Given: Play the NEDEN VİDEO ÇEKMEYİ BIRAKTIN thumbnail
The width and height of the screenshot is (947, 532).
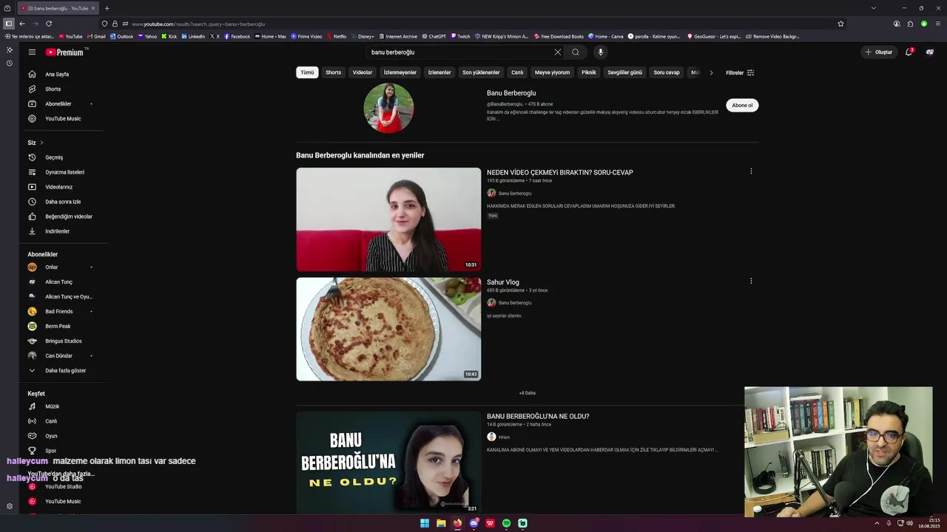Looking at the screenshot, I should [388, 219].
